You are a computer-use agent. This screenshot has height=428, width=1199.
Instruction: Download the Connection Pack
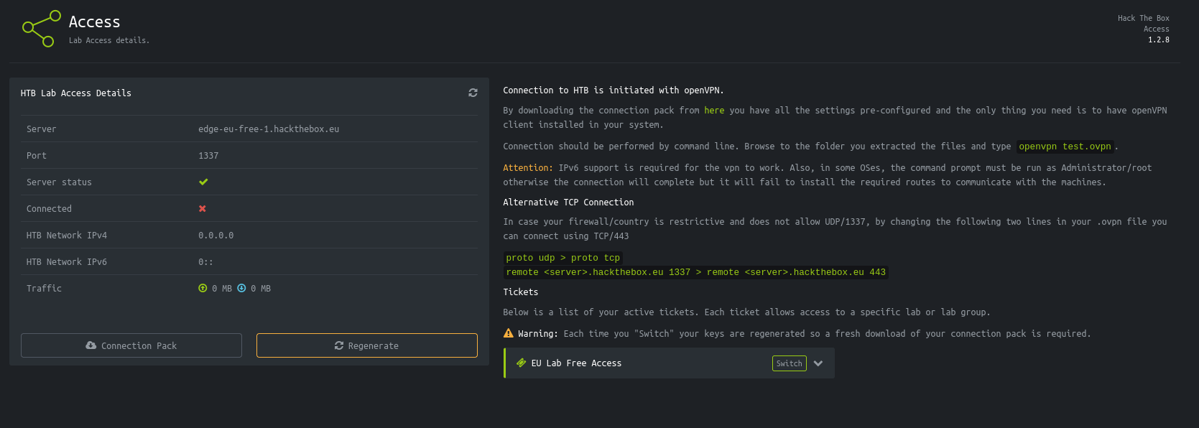[x=131, y=345]
